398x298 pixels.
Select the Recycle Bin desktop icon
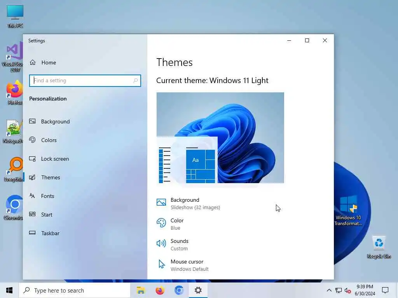(x=379, y=247)
